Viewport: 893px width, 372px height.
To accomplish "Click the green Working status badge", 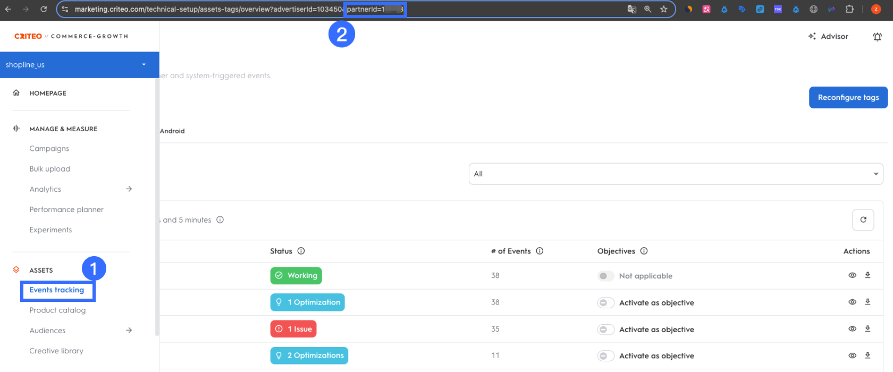I will pos(296,275).
